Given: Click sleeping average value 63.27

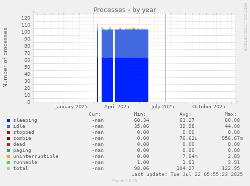Looking at the screenshot, I should coord(187,120).
